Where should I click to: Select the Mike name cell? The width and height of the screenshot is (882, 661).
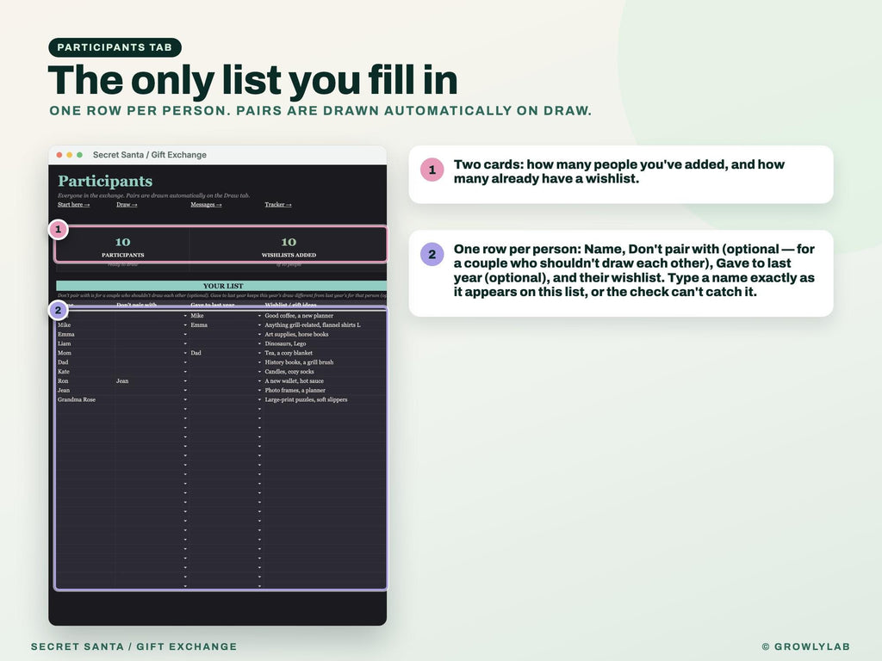click(85, 324)
